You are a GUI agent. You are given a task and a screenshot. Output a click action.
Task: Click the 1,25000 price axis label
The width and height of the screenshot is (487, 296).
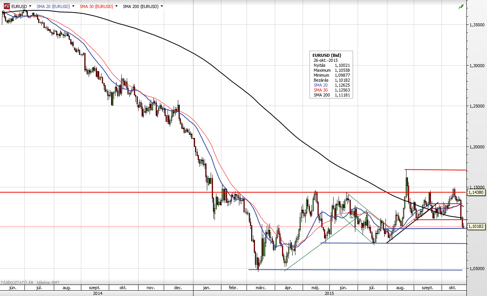[x=477, y=106]
